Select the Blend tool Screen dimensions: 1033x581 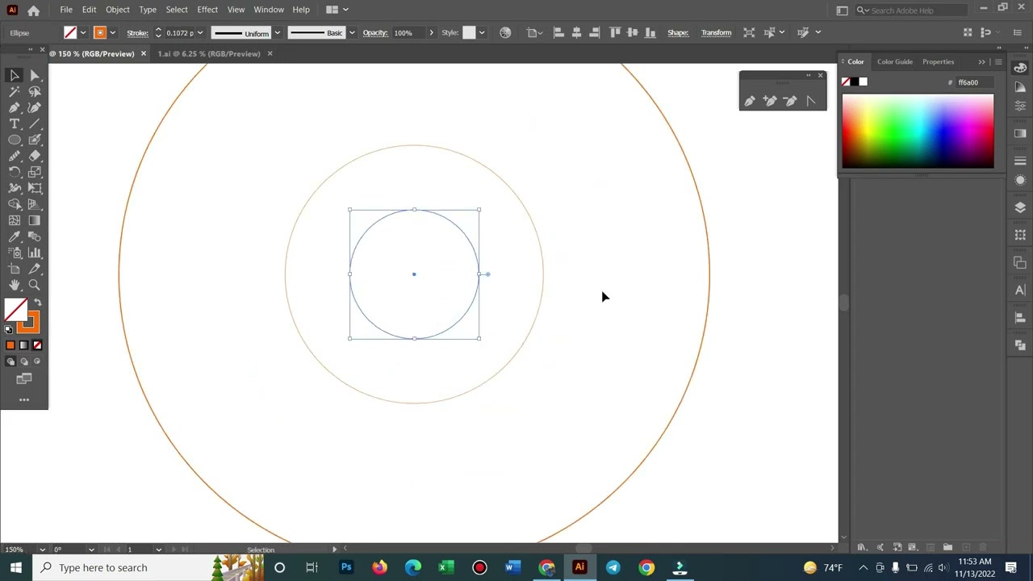coord(35,236)
